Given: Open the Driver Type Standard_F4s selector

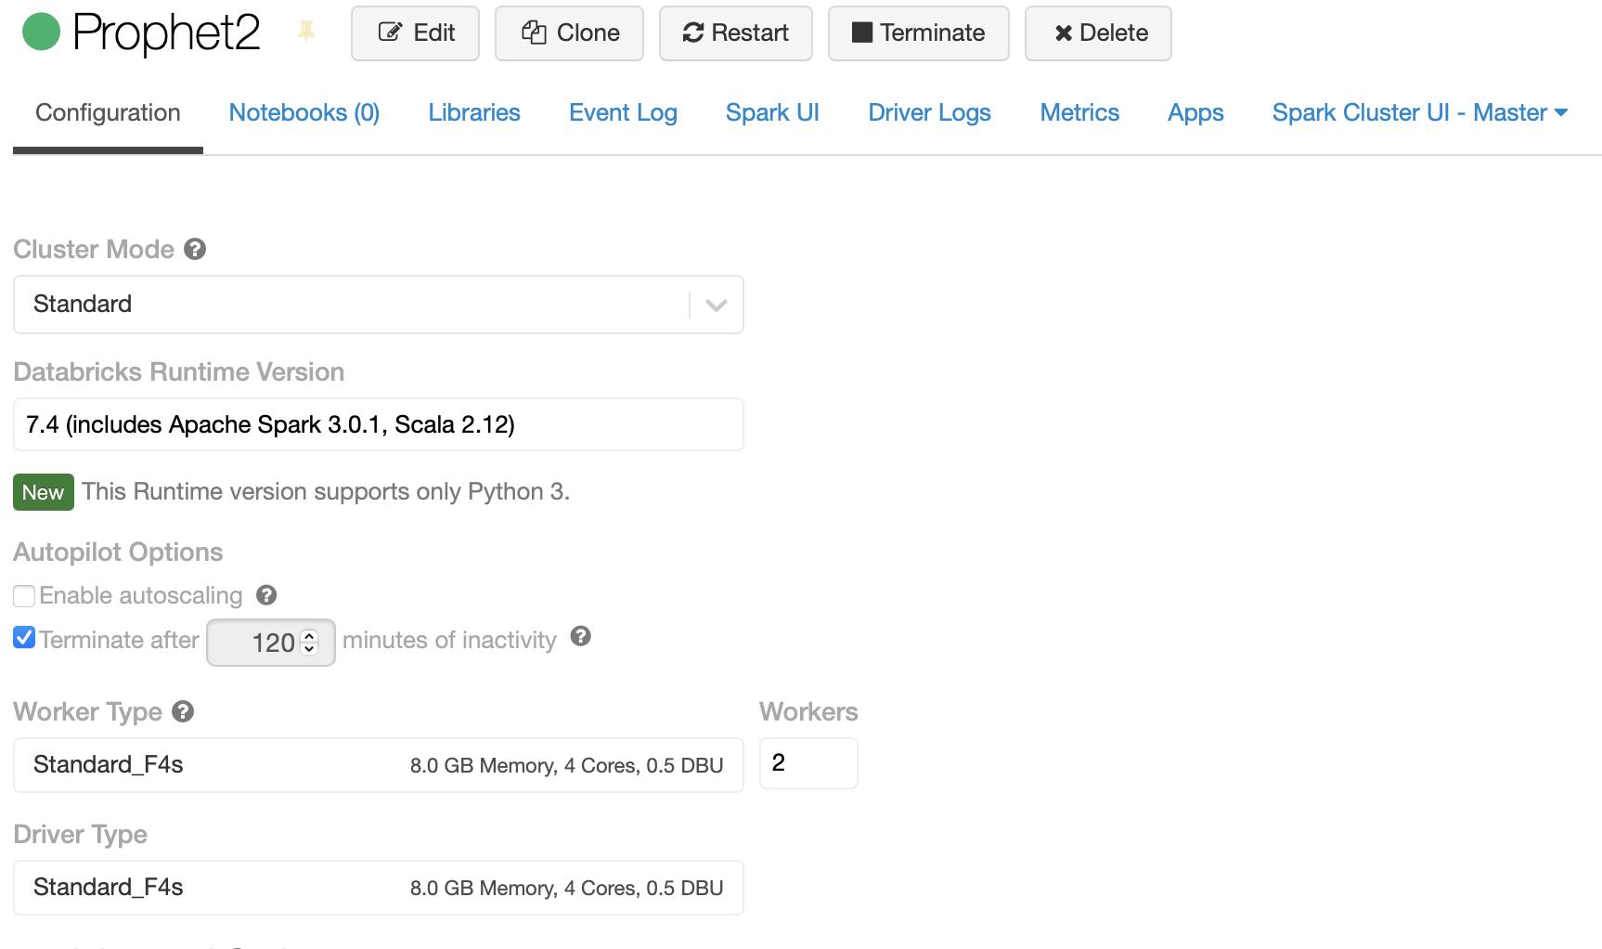Looking at the screenshot, I should (379, 888).
